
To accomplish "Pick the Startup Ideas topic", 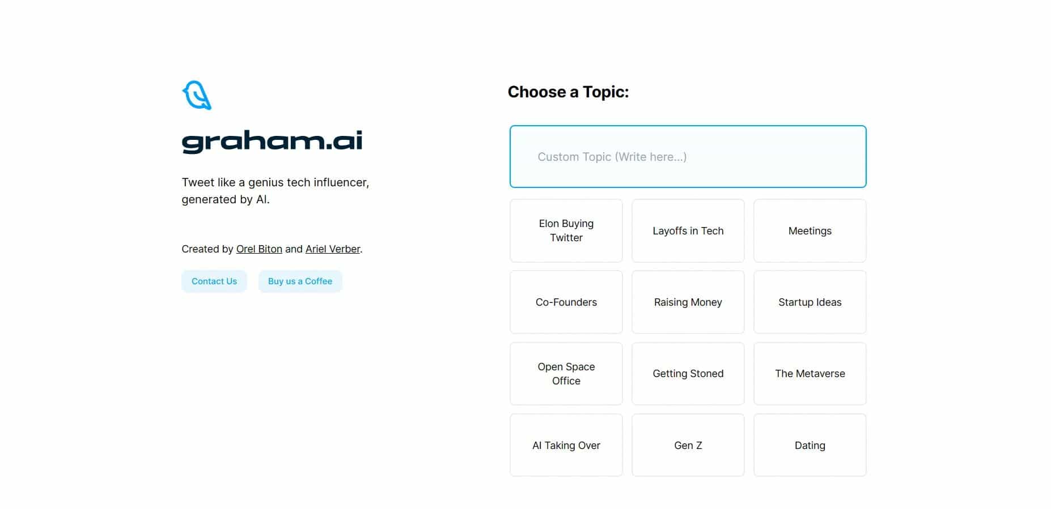I will pos(810,302).
